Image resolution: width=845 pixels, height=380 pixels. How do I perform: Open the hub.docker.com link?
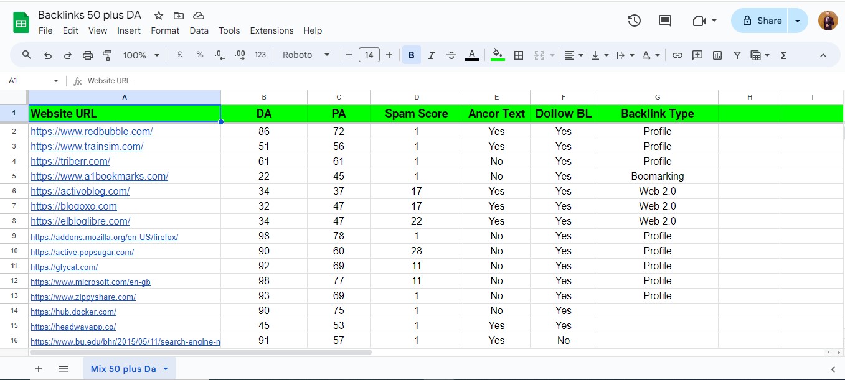[x=73, y=312]
